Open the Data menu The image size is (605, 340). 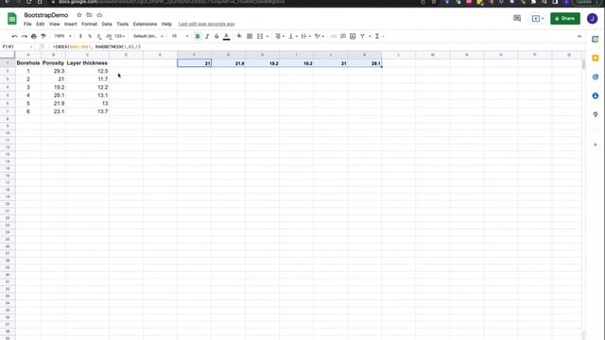pos(107,24)
